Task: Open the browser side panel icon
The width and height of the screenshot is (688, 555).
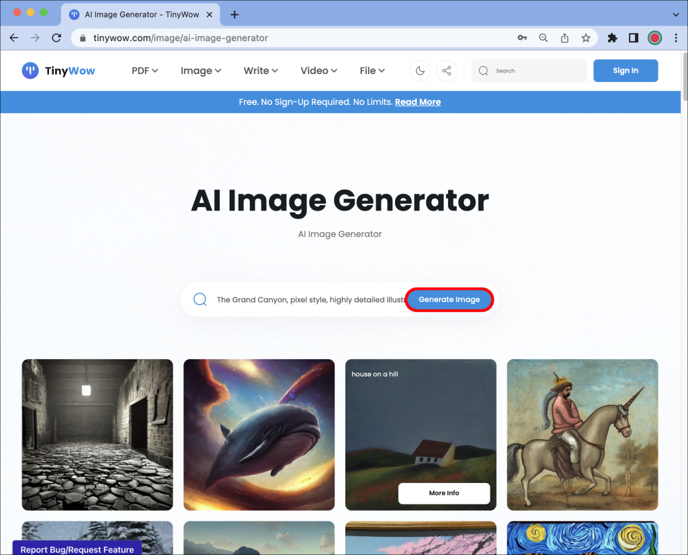Action: [x=633, y=38]
